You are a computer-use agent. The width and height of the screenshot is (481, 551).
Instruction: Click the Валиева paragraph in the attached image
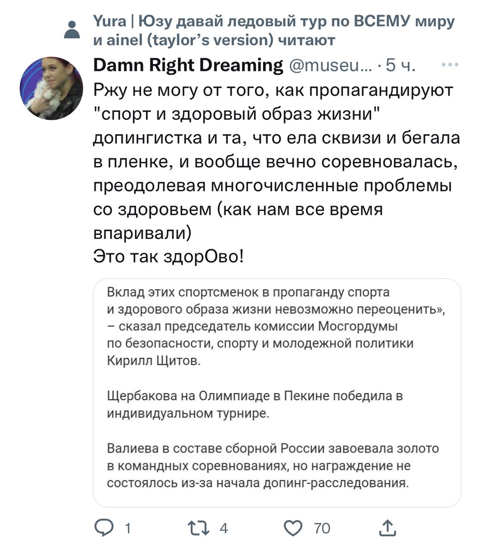pyautogui.click(x=273, y=466)
